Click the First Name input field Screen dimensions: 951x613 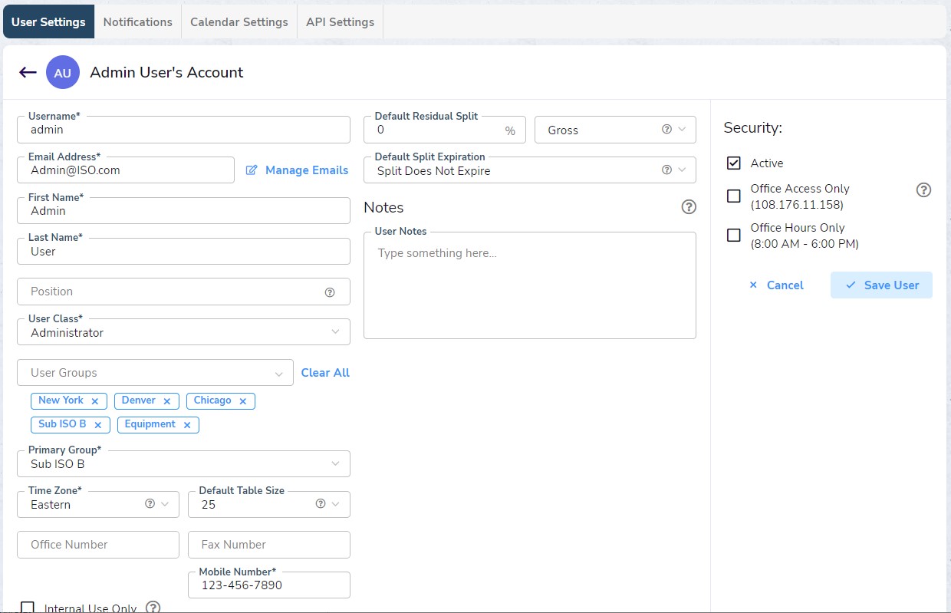[x=183, y=211]
